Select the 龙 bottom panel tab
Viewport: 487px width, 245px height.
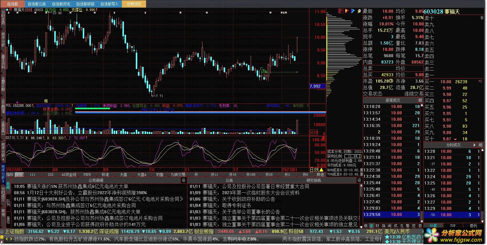[402, 226]
